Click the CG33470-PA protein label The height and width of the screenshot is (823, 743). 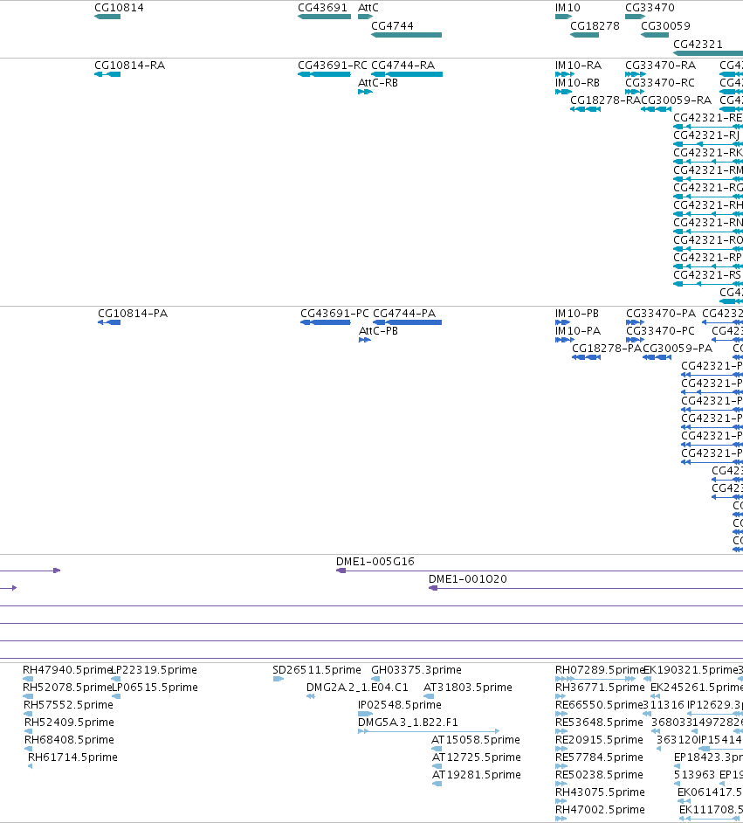click(661, 314)
